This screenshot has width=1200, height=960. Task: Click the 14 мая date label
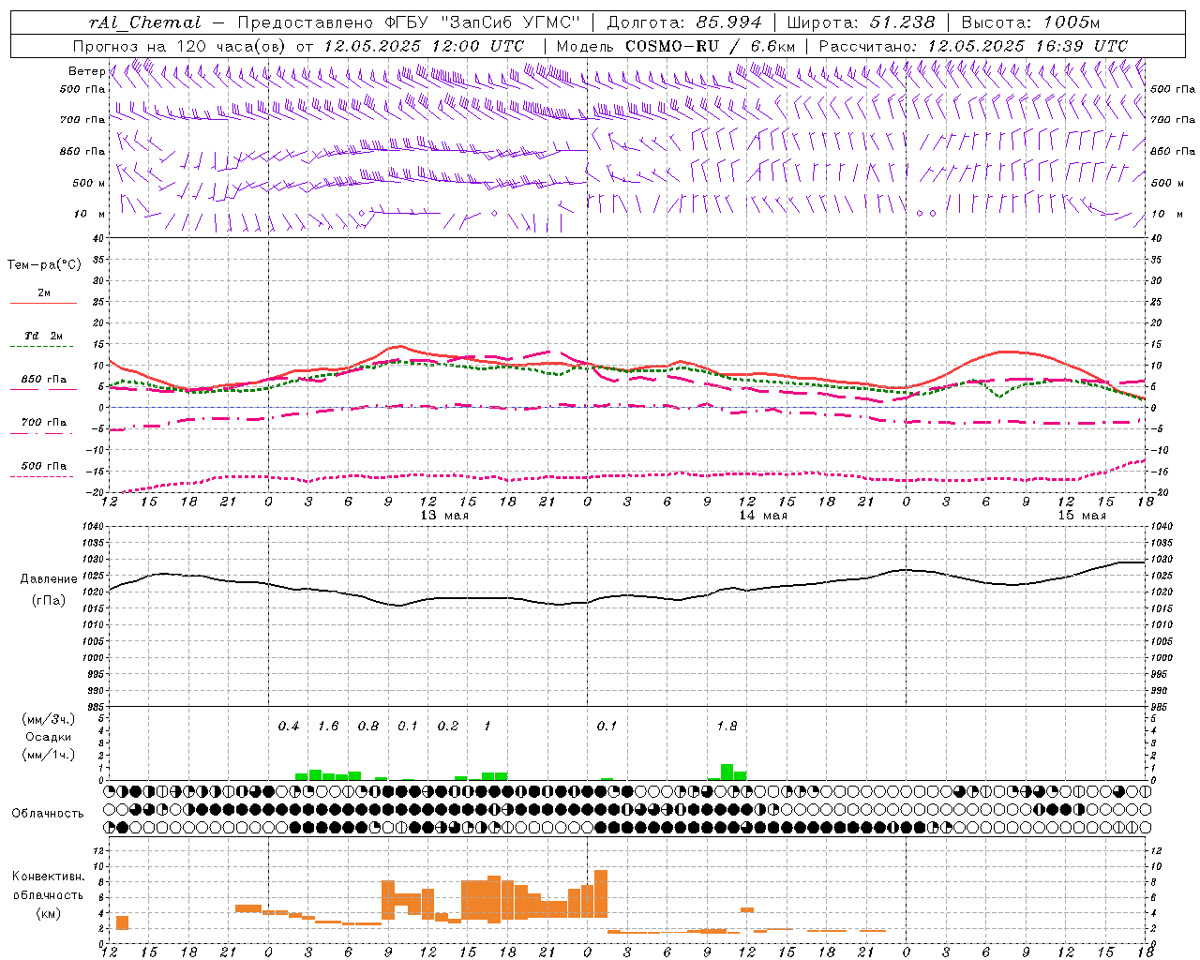[x=763, y=516]
